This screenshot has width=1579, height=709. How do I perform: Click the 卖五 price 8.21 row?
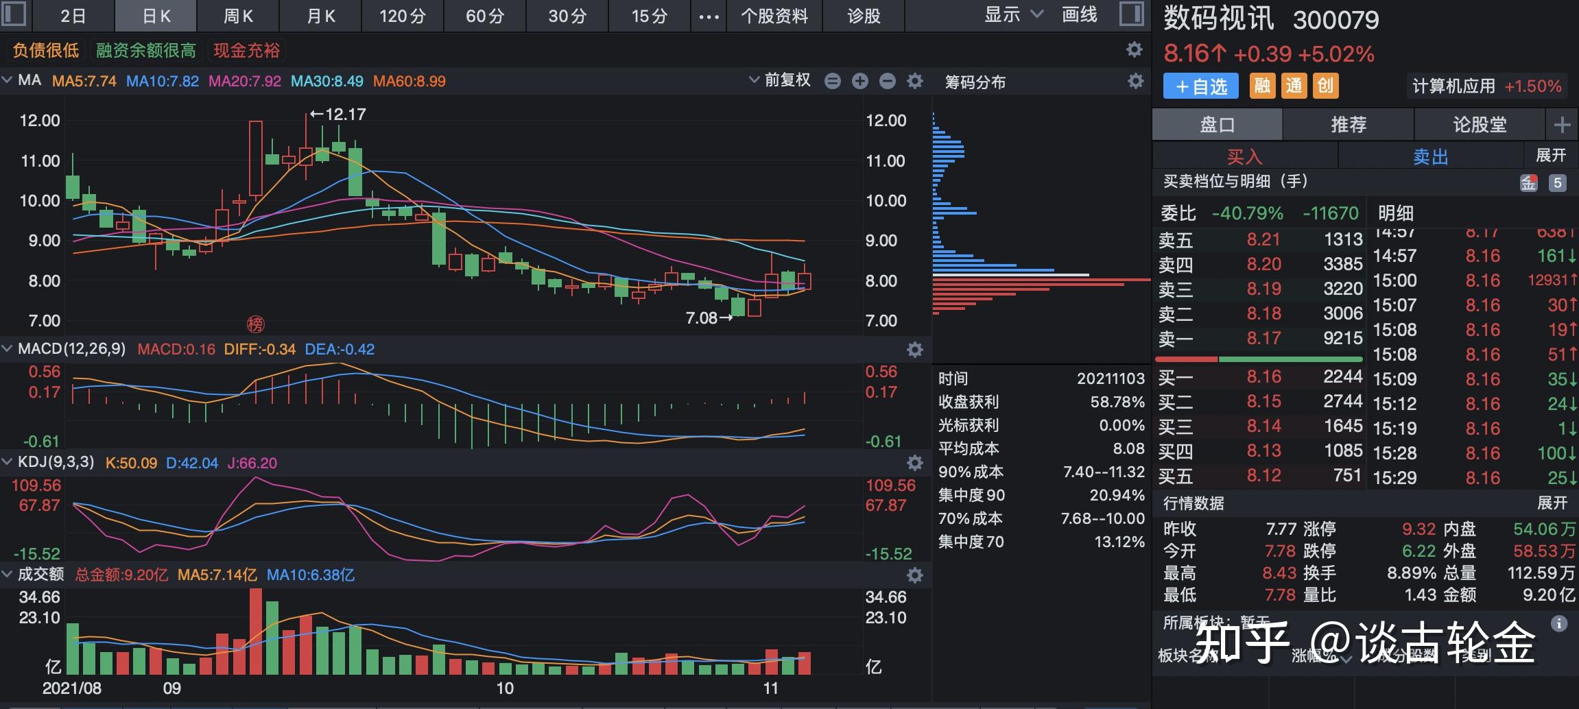(1260, 239)
